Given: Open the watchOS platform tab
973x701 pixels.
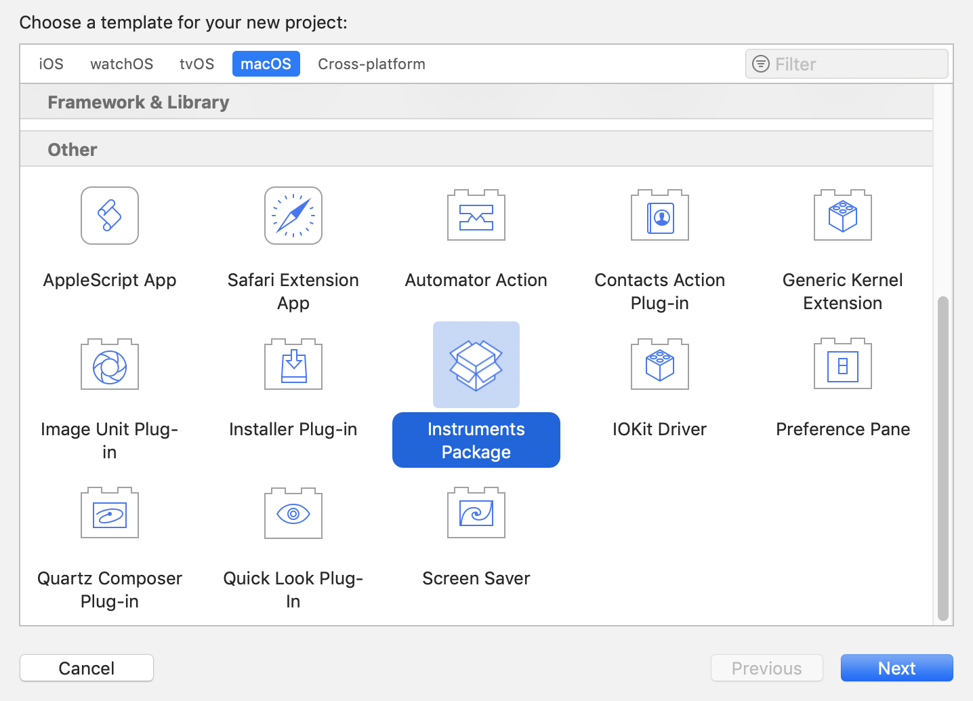Looking at the screenshot, I should pyautogui.click(x=122, y=64).
